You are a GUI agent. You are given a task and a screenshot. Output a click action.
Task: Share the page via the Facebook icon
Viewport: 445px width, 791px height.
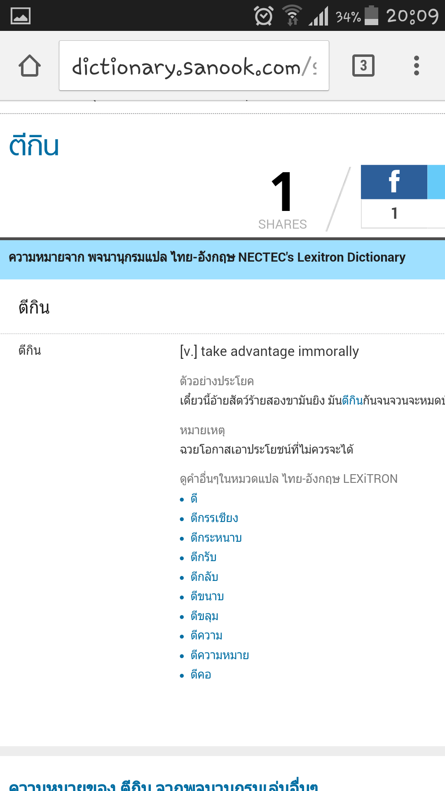click(x=394, y=182)
